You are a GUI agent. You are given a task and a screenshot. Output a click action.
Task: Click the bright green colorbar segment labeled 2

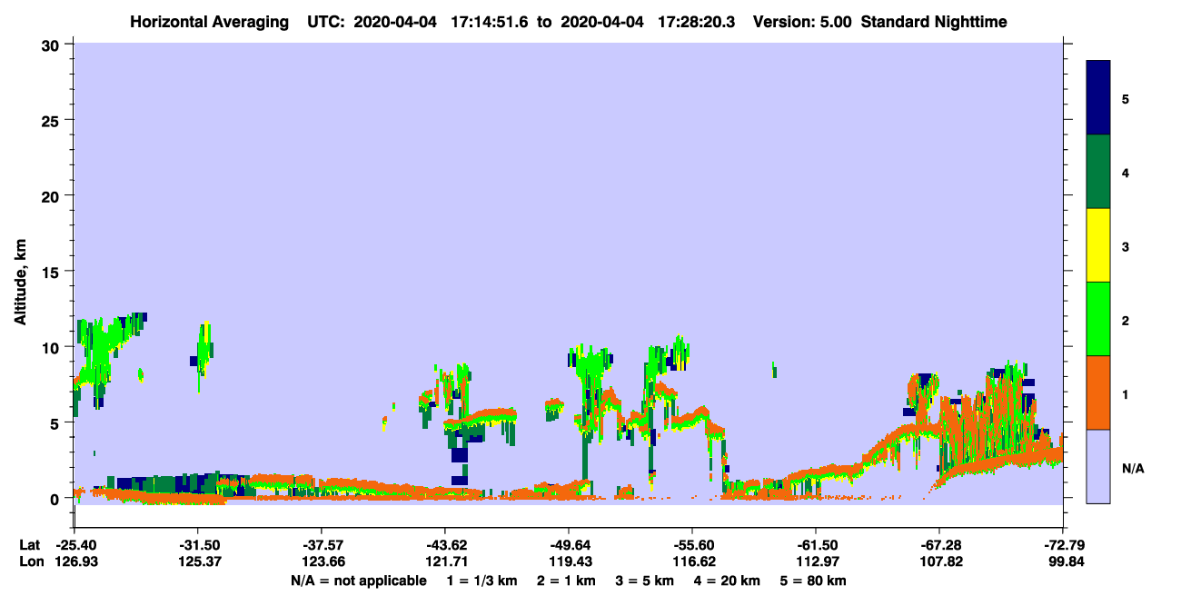(1098, 319)
